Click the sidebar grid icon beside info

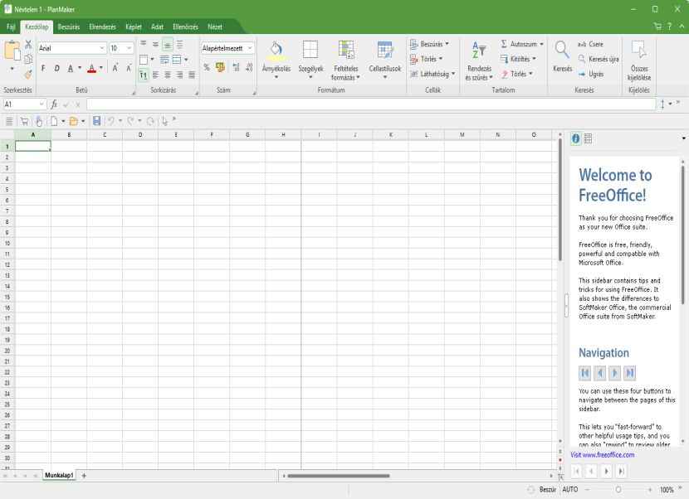(x=588, y=138)
